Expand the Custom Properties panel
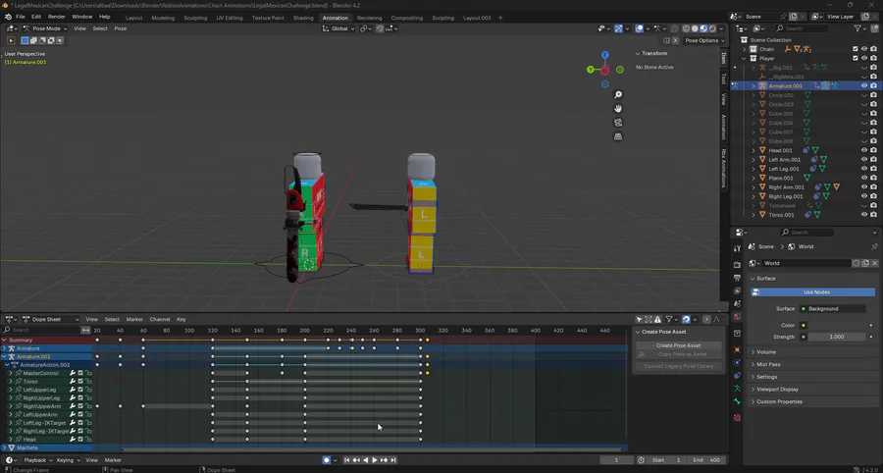The height and width of the screenshot is (473, 883). [x=779, y=401]
